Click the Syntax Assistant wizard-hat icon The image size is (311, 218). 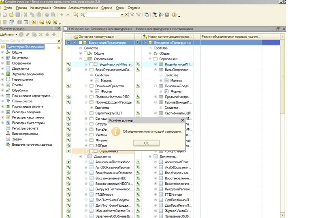(154, 15)
